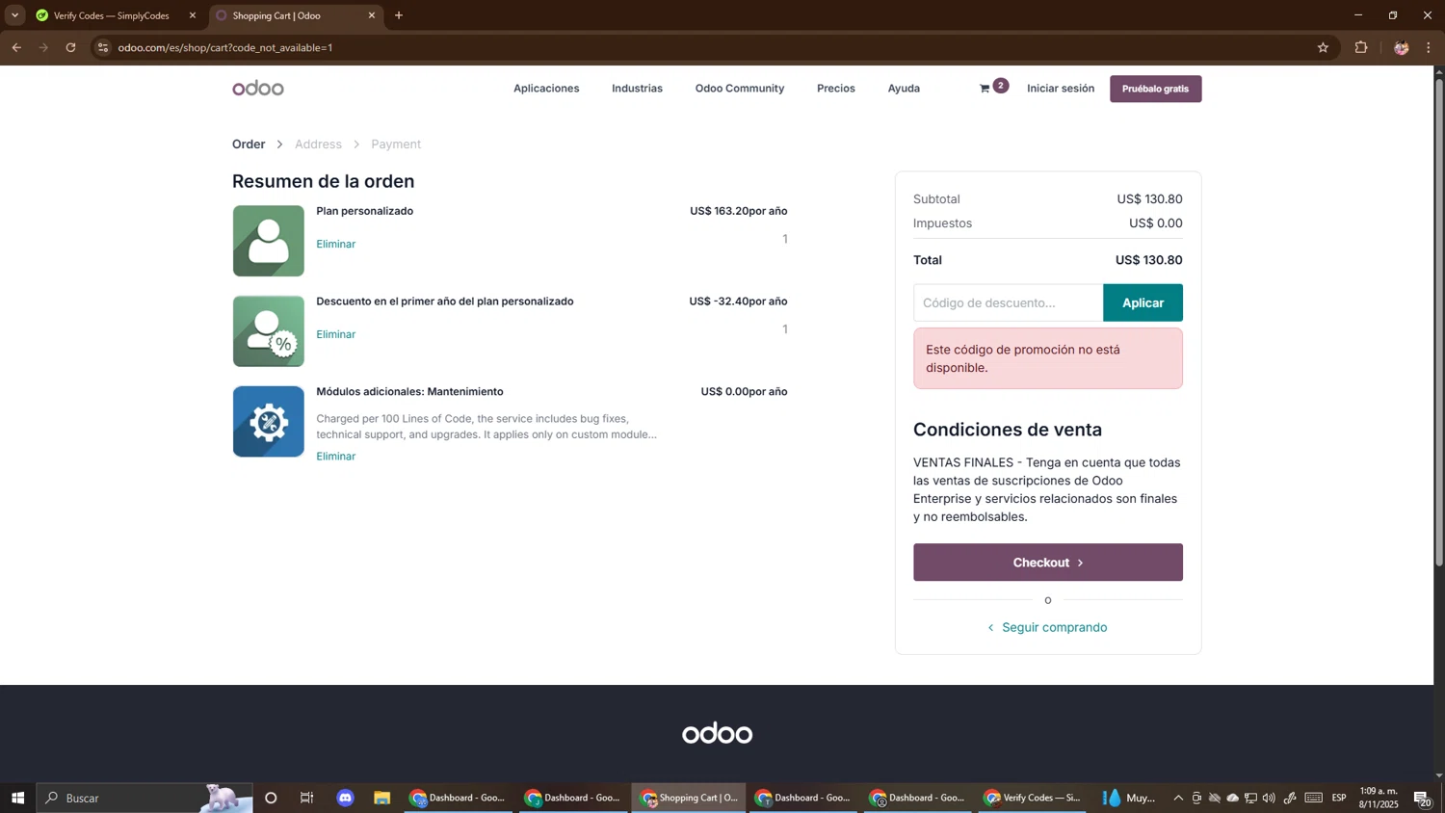Click the browser address bar URL
1445x813 pixels.
click(x=225, y=47)
